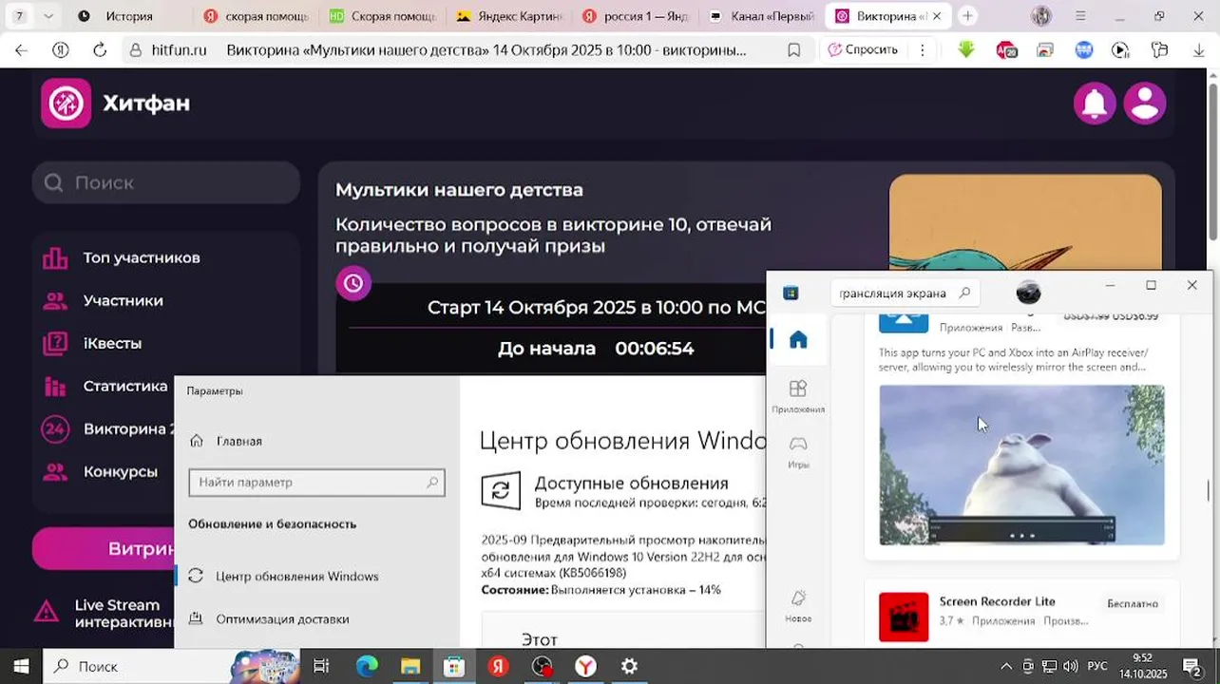Close the Викторина browser tab
Screen dimensions: 1220x684
coord(937,16)
